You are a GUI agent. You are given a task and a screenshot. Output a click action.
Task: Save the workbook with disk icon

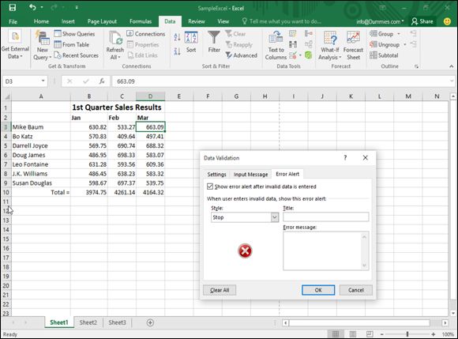click(13, 7)
